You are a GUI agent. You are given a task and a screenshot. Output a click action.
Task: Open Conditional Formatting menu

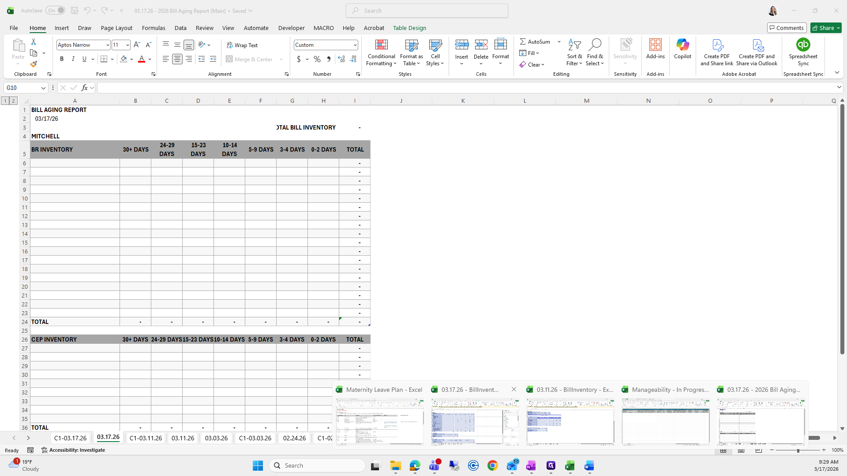click(x=381, y=53)
